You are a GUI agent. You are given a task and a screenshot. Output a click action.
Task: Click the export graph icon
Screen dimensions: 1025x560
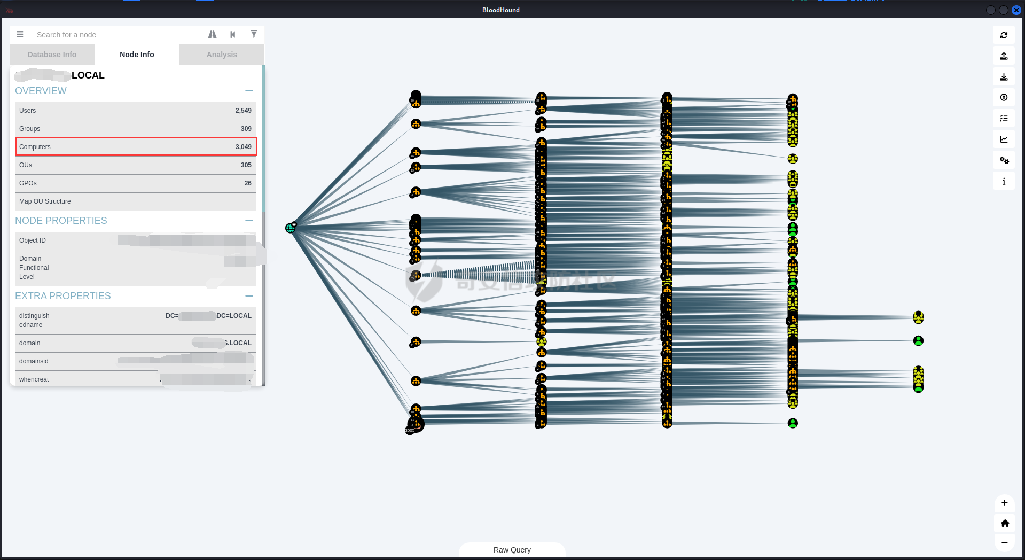pyautogui.click(x=1004, y=56)
